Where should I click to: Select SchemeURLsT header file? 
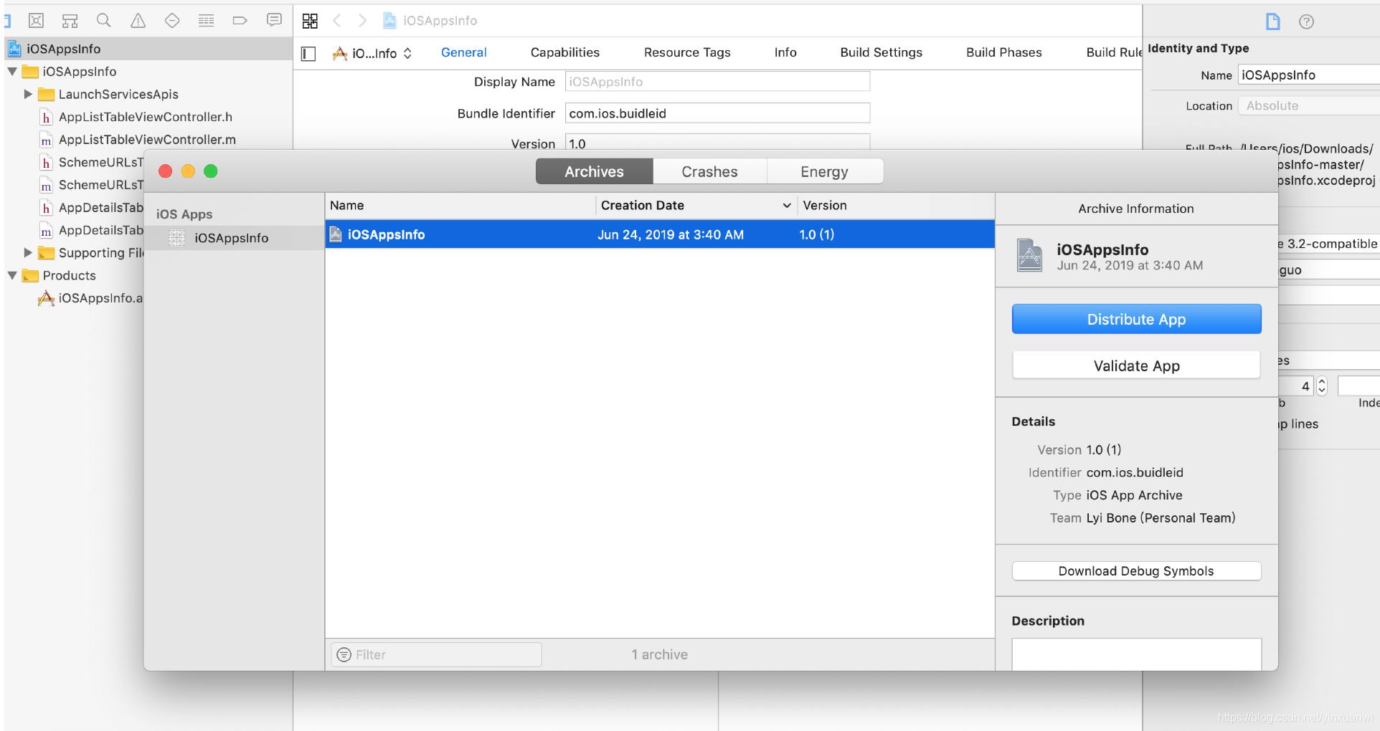point(91,163)
